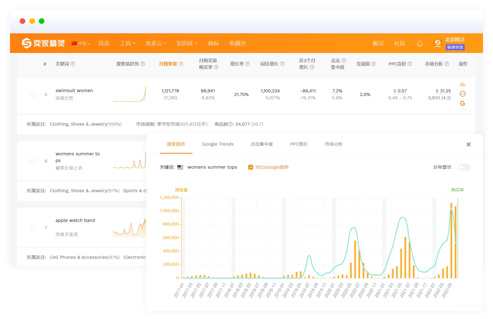Click help icon next to 市场分析 header
Image resolution: width=493 pixels, height=319 pixels.
pyautogui.click(x=447, y=64)
